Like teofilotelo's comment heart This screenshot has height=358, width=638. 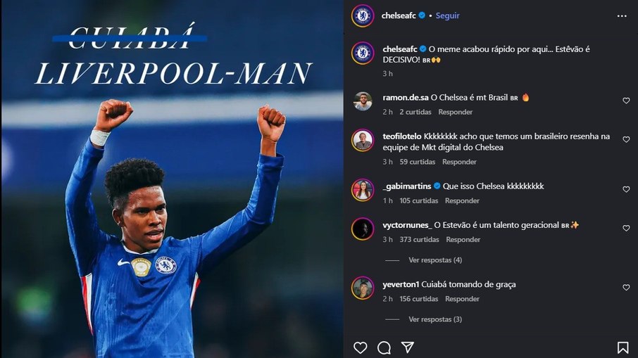(626, 140)
